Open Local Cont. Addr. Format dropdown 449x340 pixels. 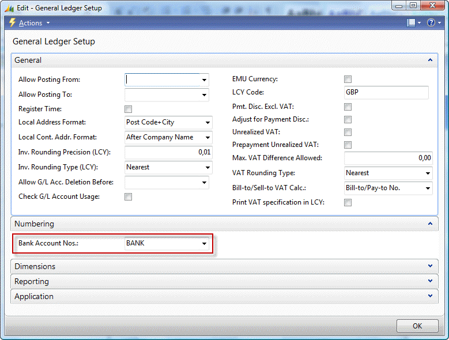tap(207, 137)
